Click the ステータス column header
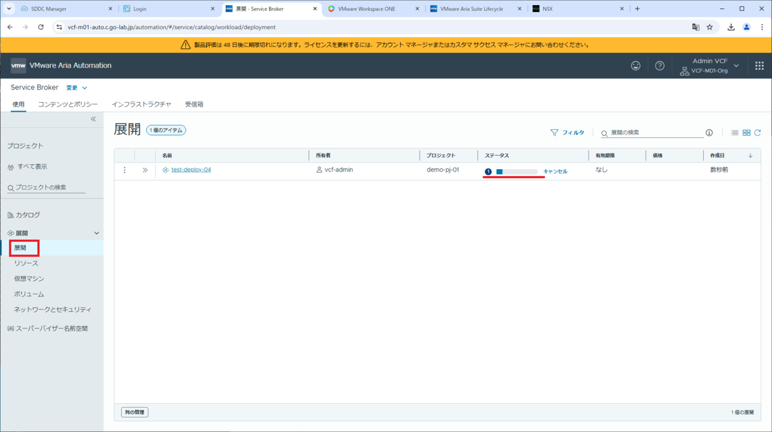This screenshot has height=432, width=772. 497,156
